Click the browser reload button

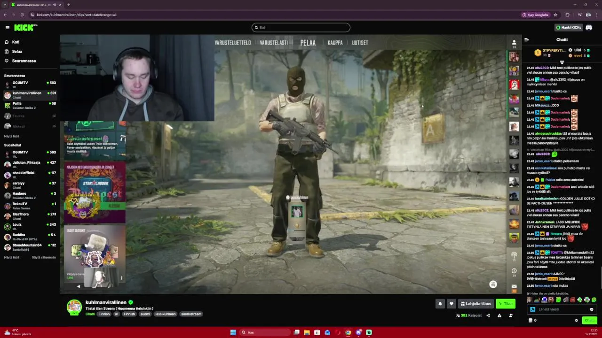(x=22, y=15)
